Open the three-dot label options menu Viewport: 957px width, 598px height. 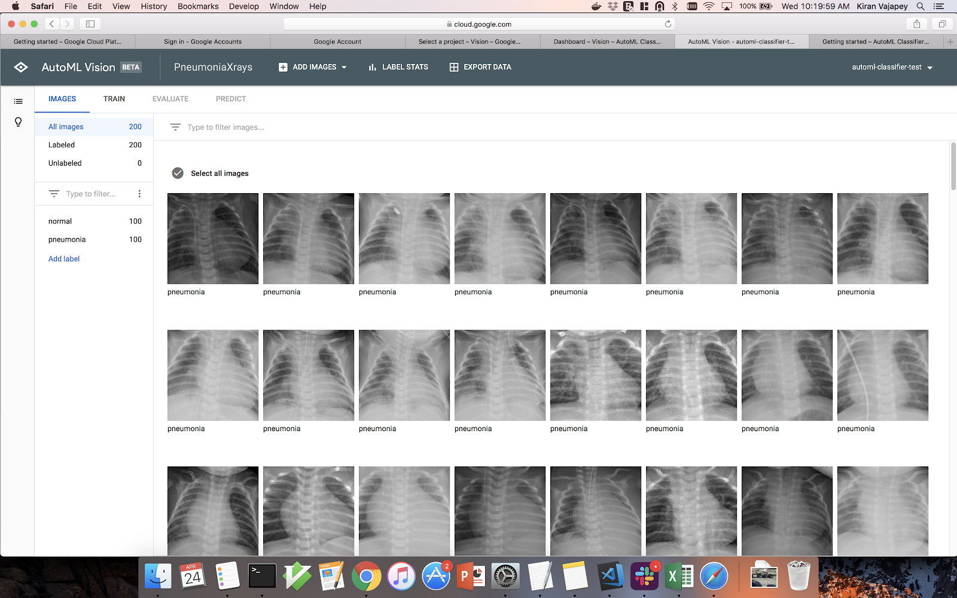pyautogui.click(x=139, y=194)
